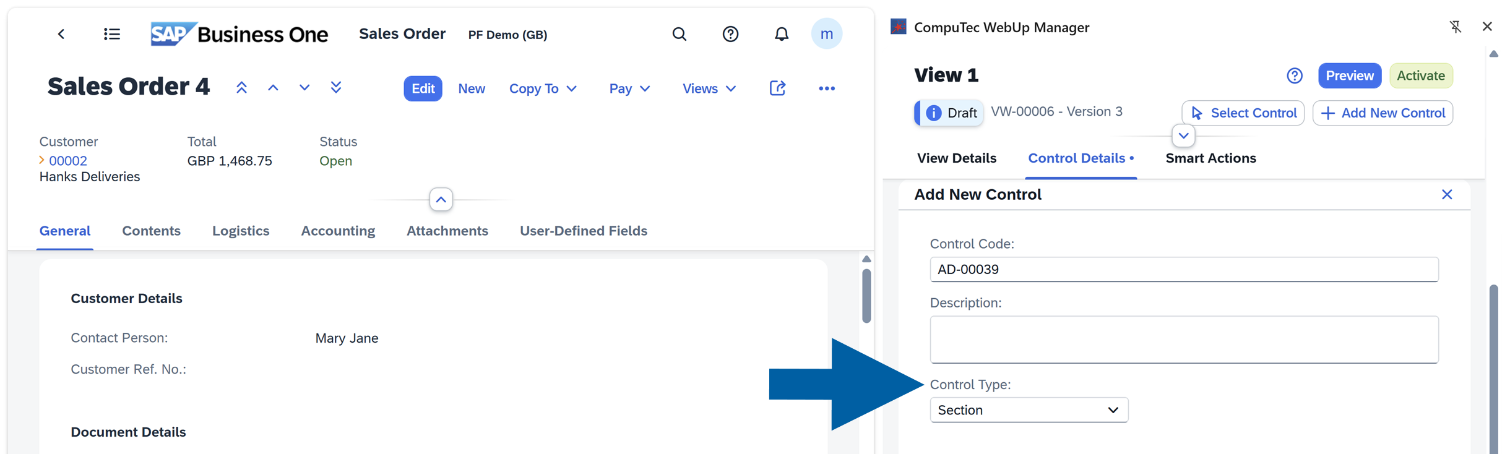Screen dimensions: 1510x454
Task: Go to the previous record
Action: pyautogui.click(x=273, y=88)
